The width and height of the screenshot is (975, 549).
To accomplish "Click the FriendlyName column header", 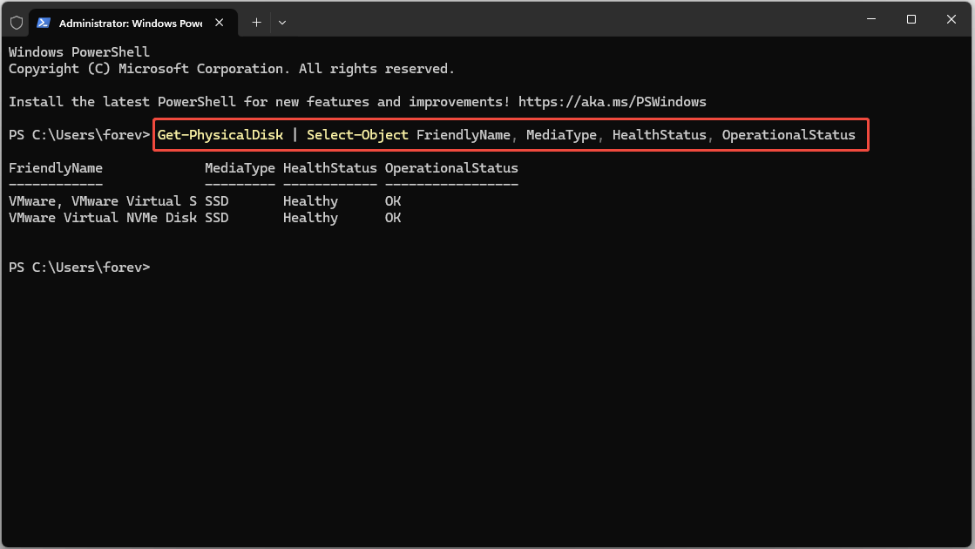I will pos(56,168).
